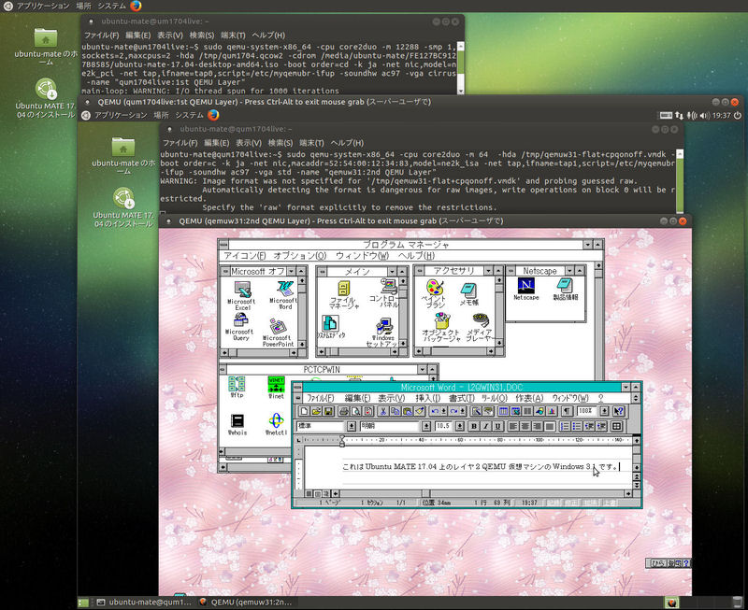Click the Insert Table icon in Word toolbar

[503, 411]
